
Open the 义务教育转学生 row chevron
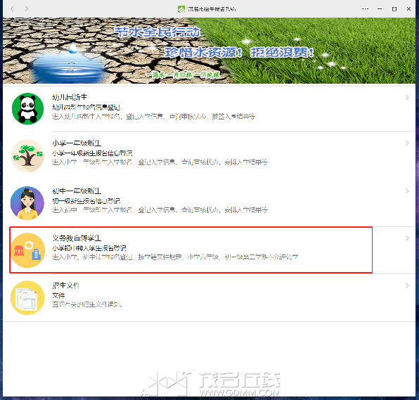407,238
